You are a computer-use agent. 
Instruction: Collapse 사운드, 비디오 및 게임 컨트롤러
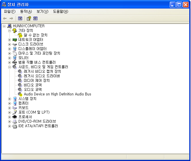(x=9, y=67)
